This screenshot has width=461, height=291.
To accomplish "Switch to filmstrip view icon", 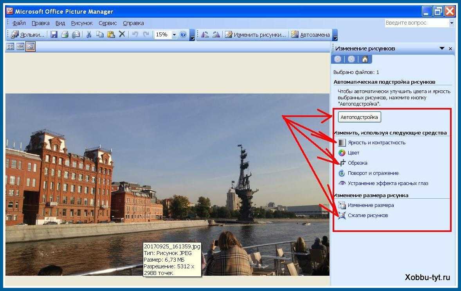I will pyautogui.click(x=20, y=47).
